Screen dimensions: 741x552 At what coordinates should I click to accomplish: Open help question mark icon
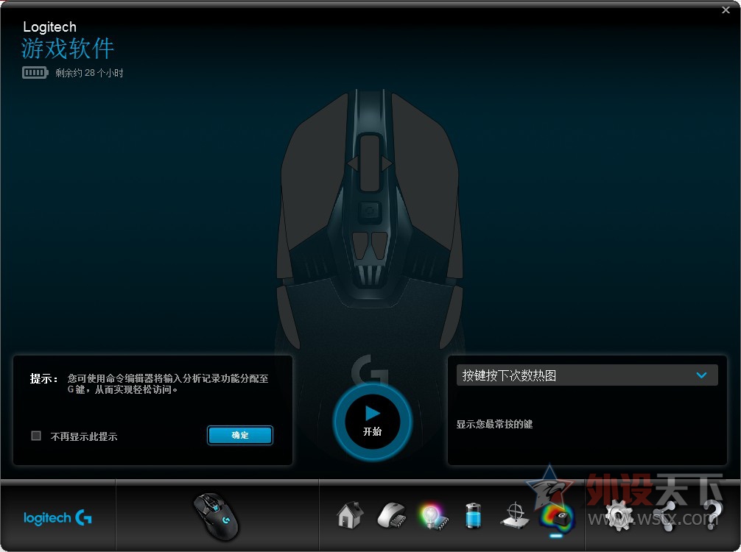713,515
